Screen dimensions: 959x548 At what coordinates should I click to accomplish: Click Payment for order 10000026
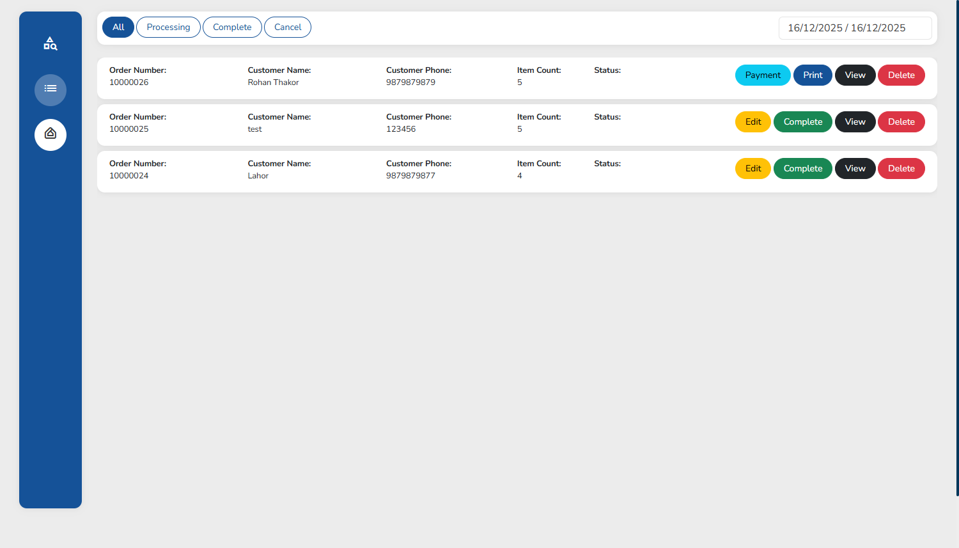coord(763,75)
